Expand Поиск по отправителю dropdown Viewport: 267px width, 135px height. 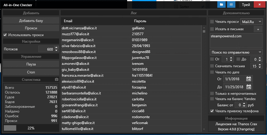point(236,52)
